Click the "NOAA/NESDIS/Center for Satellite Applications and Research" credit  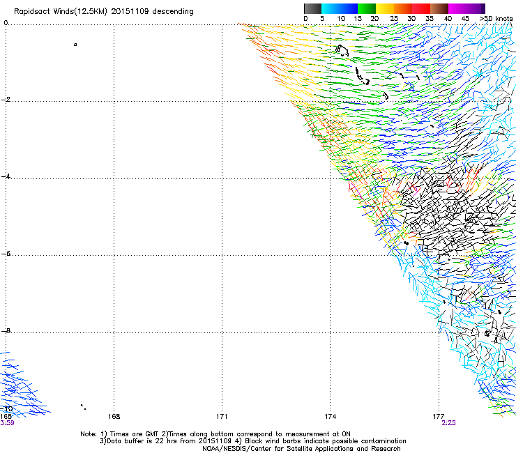301,449
